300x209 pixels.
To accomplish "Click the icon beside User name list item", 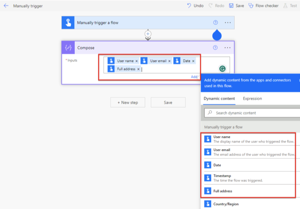I will tap(208, 139).
